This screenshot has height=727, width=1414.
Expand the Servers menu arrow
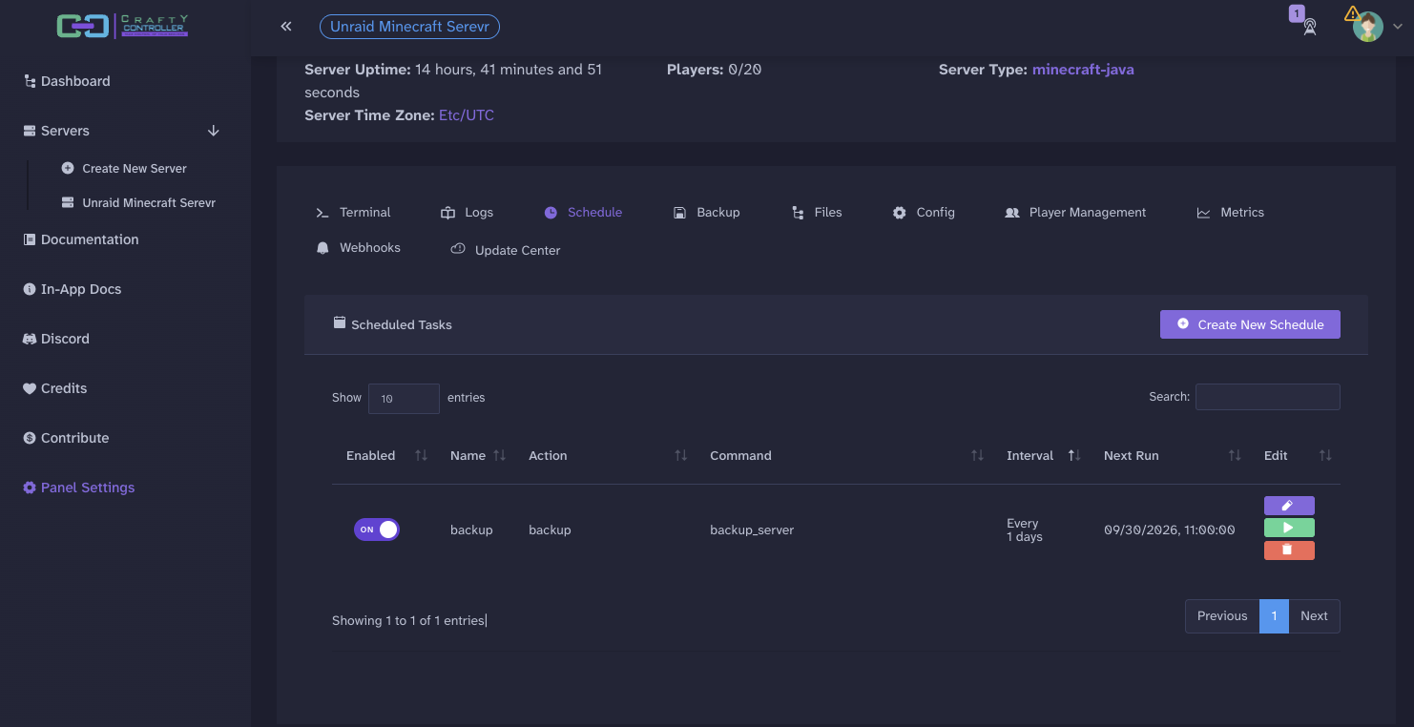(x=214, y=131)
